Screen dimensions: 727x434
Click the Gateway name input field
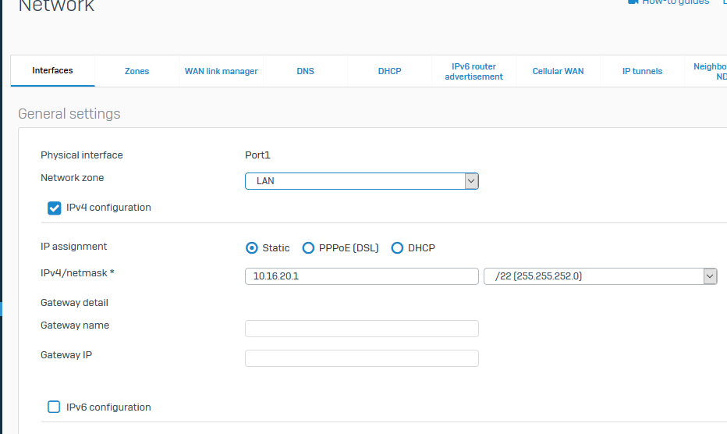click(x=361, y=329)
